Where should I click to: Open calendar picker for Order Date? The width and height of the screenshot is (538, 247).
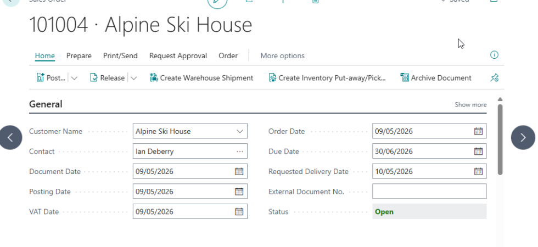click(478, 131)
